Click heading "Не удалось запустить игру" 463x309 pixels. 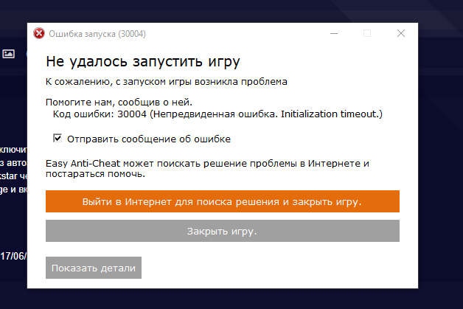(143, 62)
